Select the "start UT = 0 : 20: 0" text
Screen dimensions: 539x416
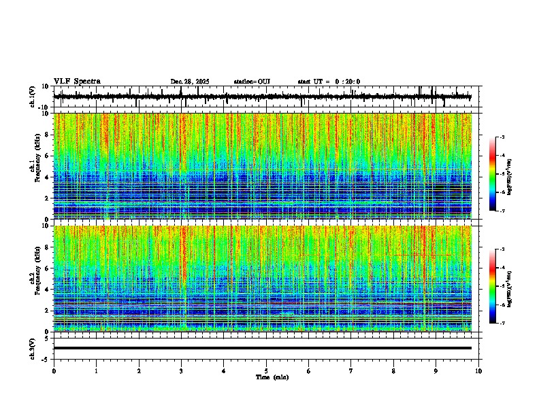click(x=329, y=82)
